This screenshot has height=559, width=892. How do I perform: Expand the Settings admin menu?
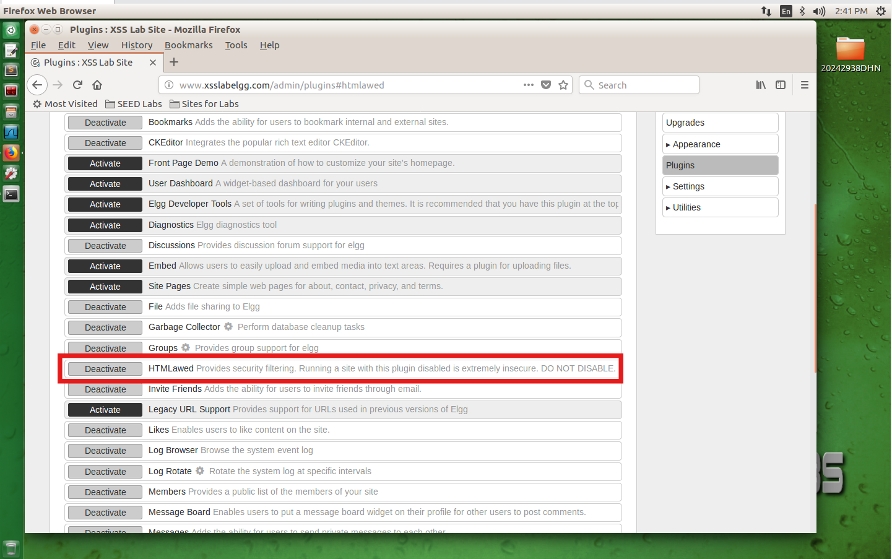(720, 186)
